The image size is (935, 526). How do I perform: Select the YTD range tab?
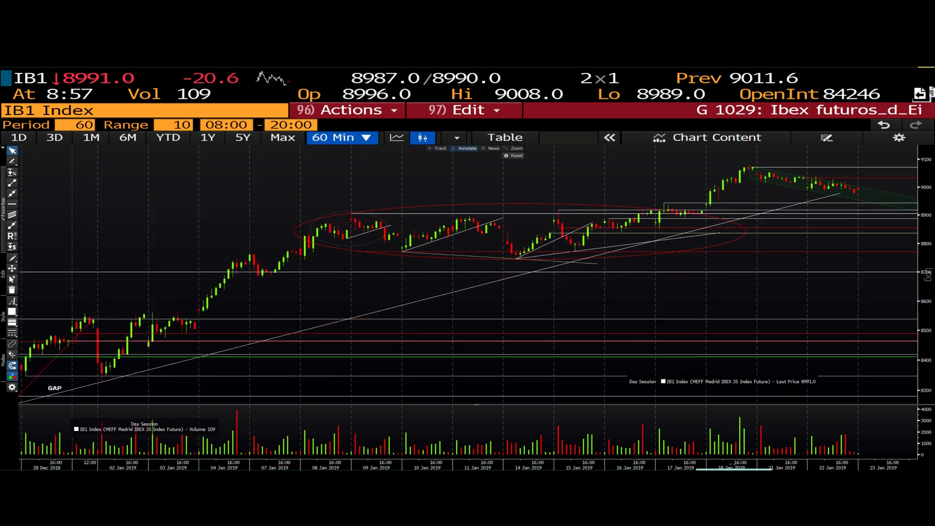(168, 138)
